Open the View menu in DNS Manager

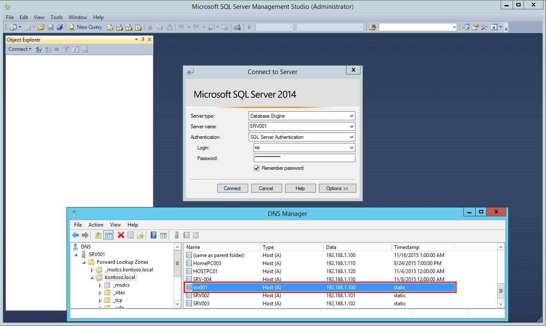(115, 225)
